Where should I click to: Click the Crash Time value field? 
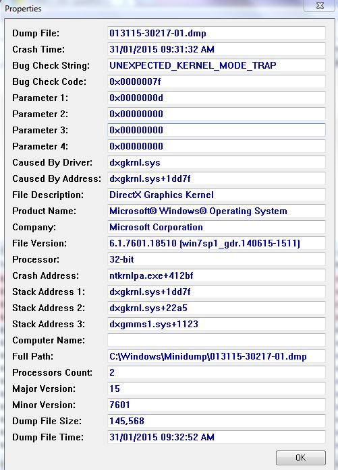[217, 49]
